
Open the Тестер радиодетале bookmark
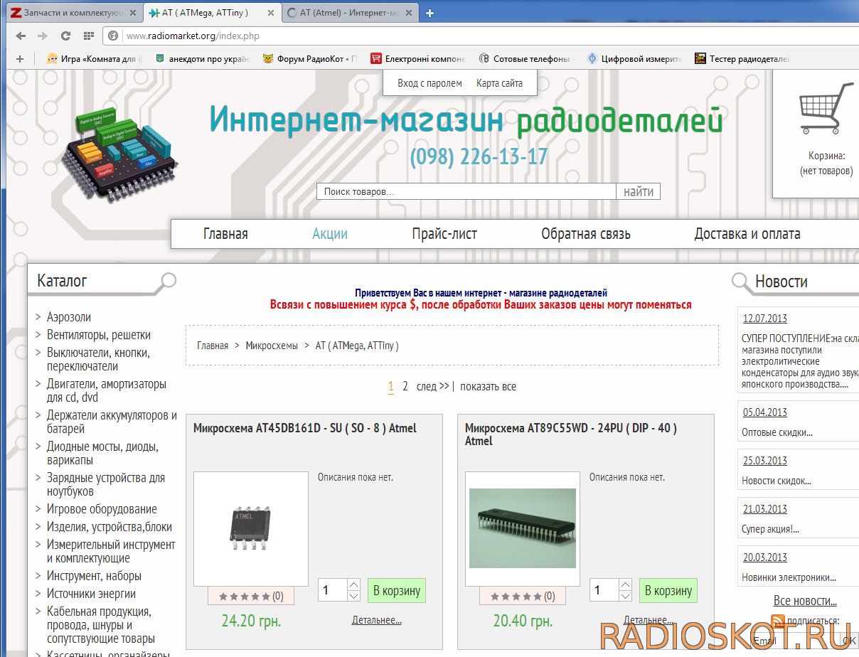(x=742, y=59)
